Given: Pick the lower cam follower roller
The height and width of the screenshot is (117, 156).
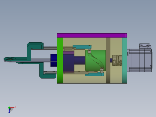Looking at the screenshot, I should click(102, 69).
